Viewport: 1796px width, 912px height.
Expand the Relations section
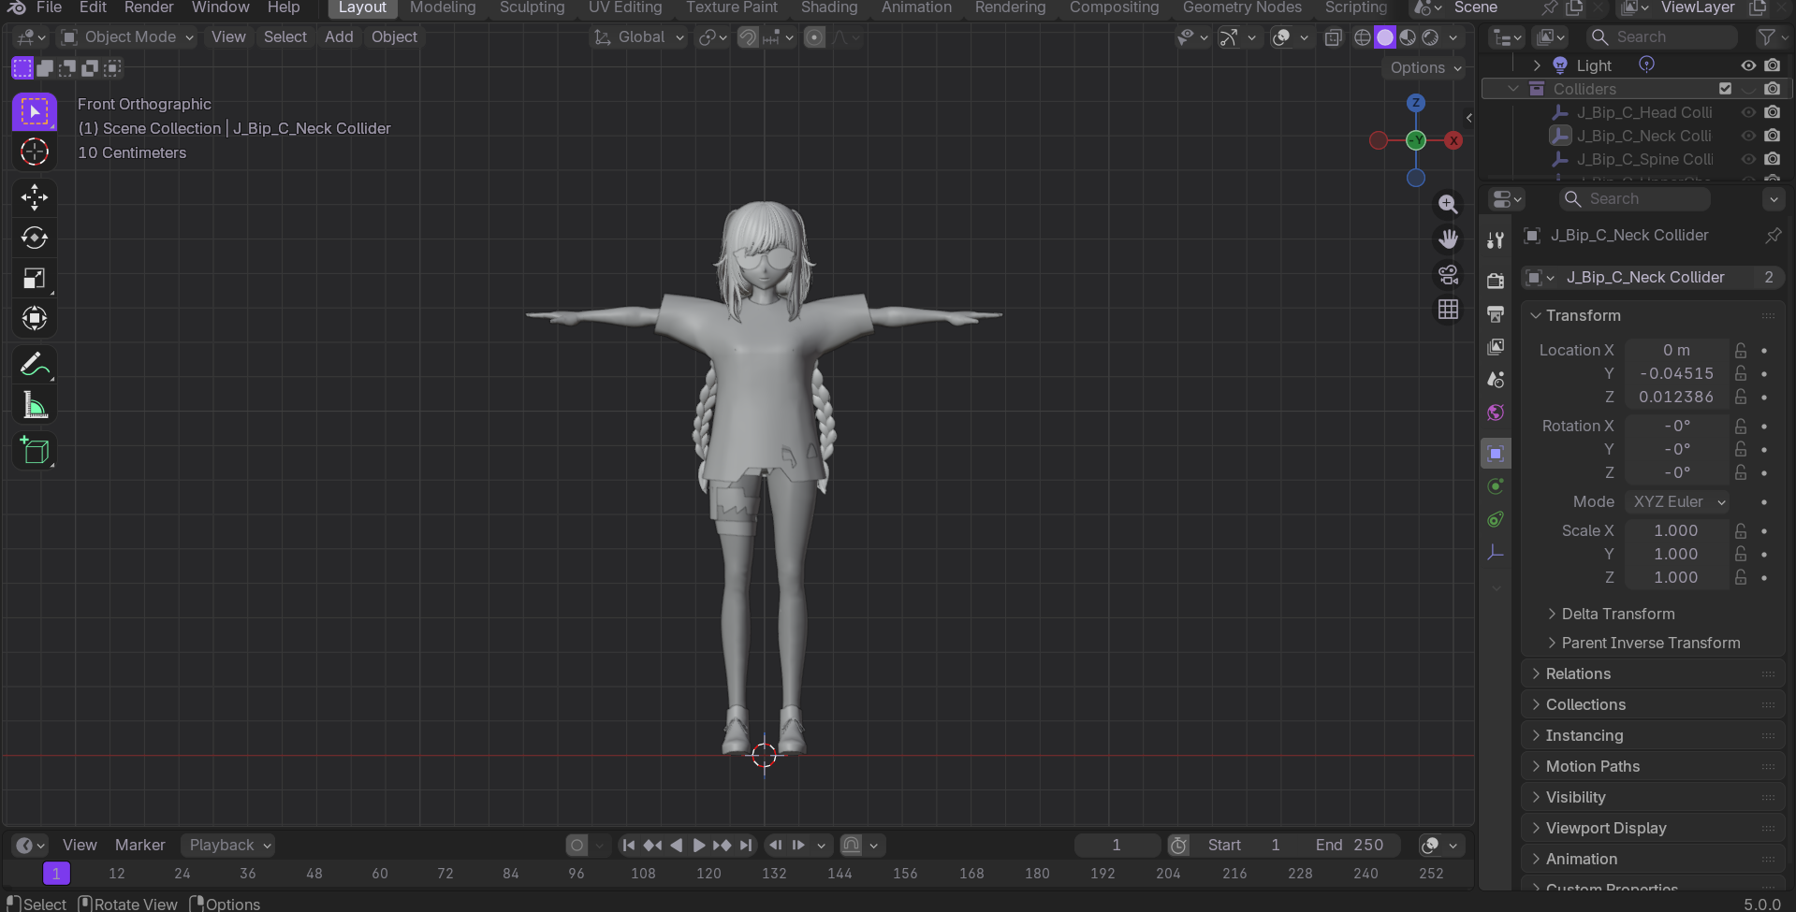click(1580, 673)
